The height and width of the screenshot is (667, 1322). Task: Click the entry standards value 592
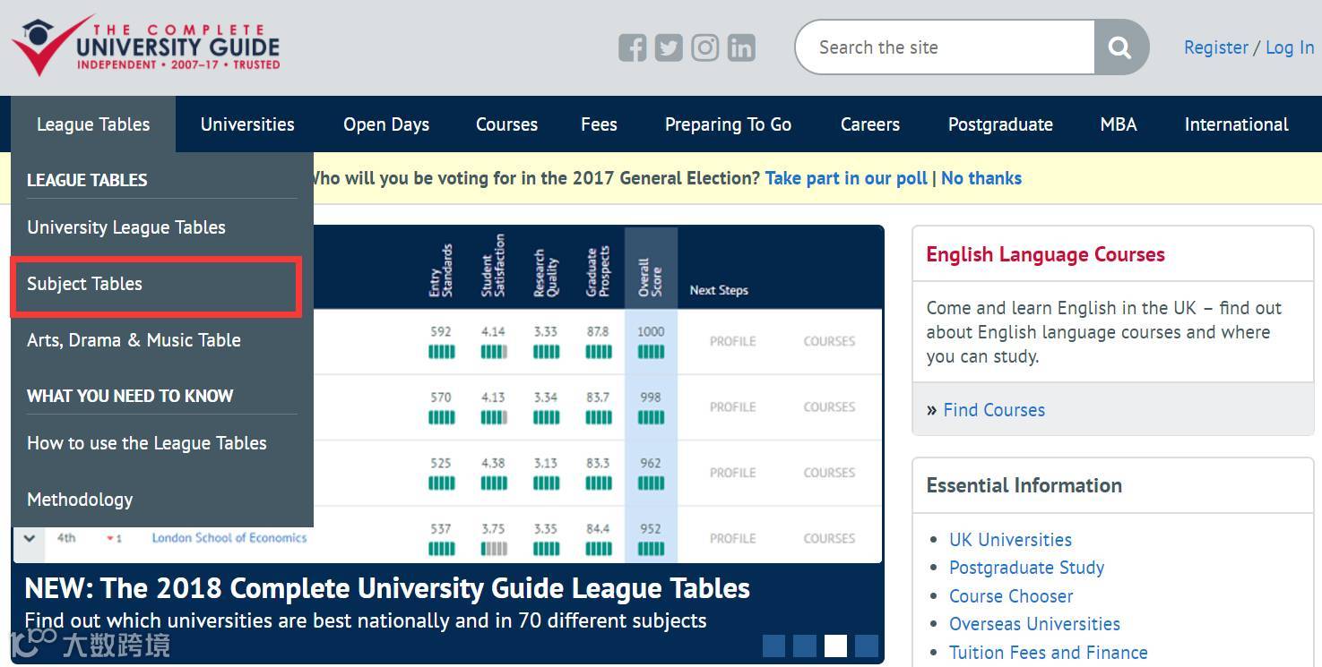coord(441,331)
